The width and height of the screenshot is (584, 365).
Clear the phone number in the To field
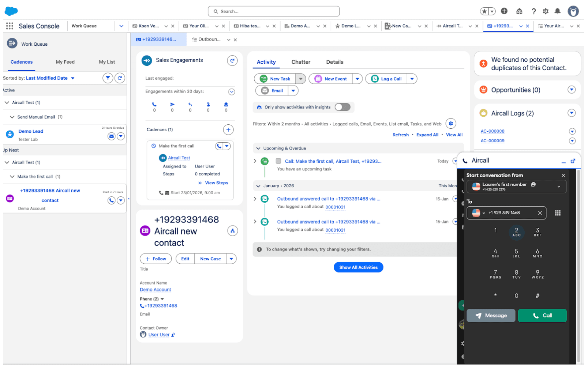pos(540,213)
